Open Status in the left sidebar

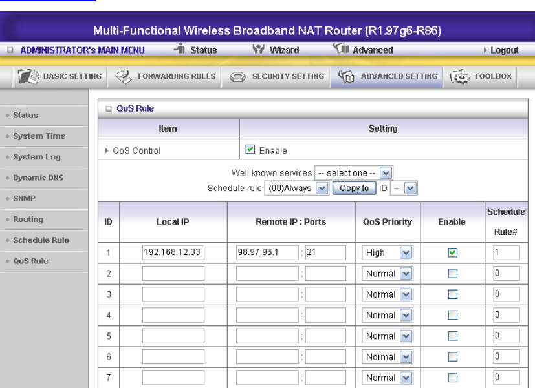(x=26, y=116)
